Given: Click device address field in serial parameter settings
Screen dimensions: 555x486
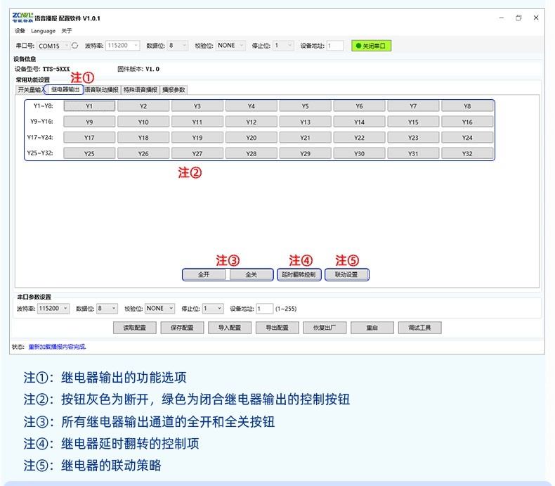Looking at the screenshot, I should point(265,309).
